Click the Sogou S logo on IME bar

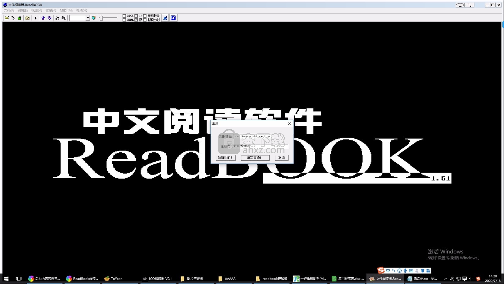[381, 270]
